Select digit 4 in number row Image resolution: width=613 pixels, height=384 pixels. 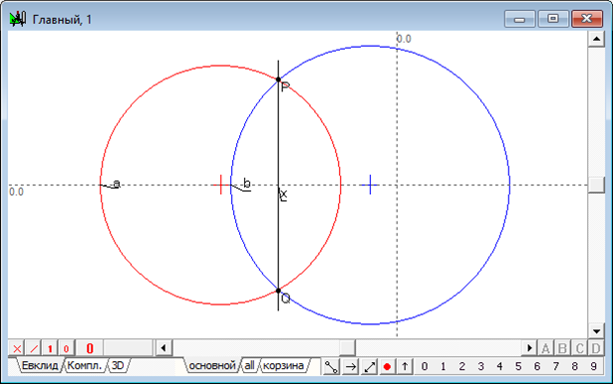[x=499, y=366]
